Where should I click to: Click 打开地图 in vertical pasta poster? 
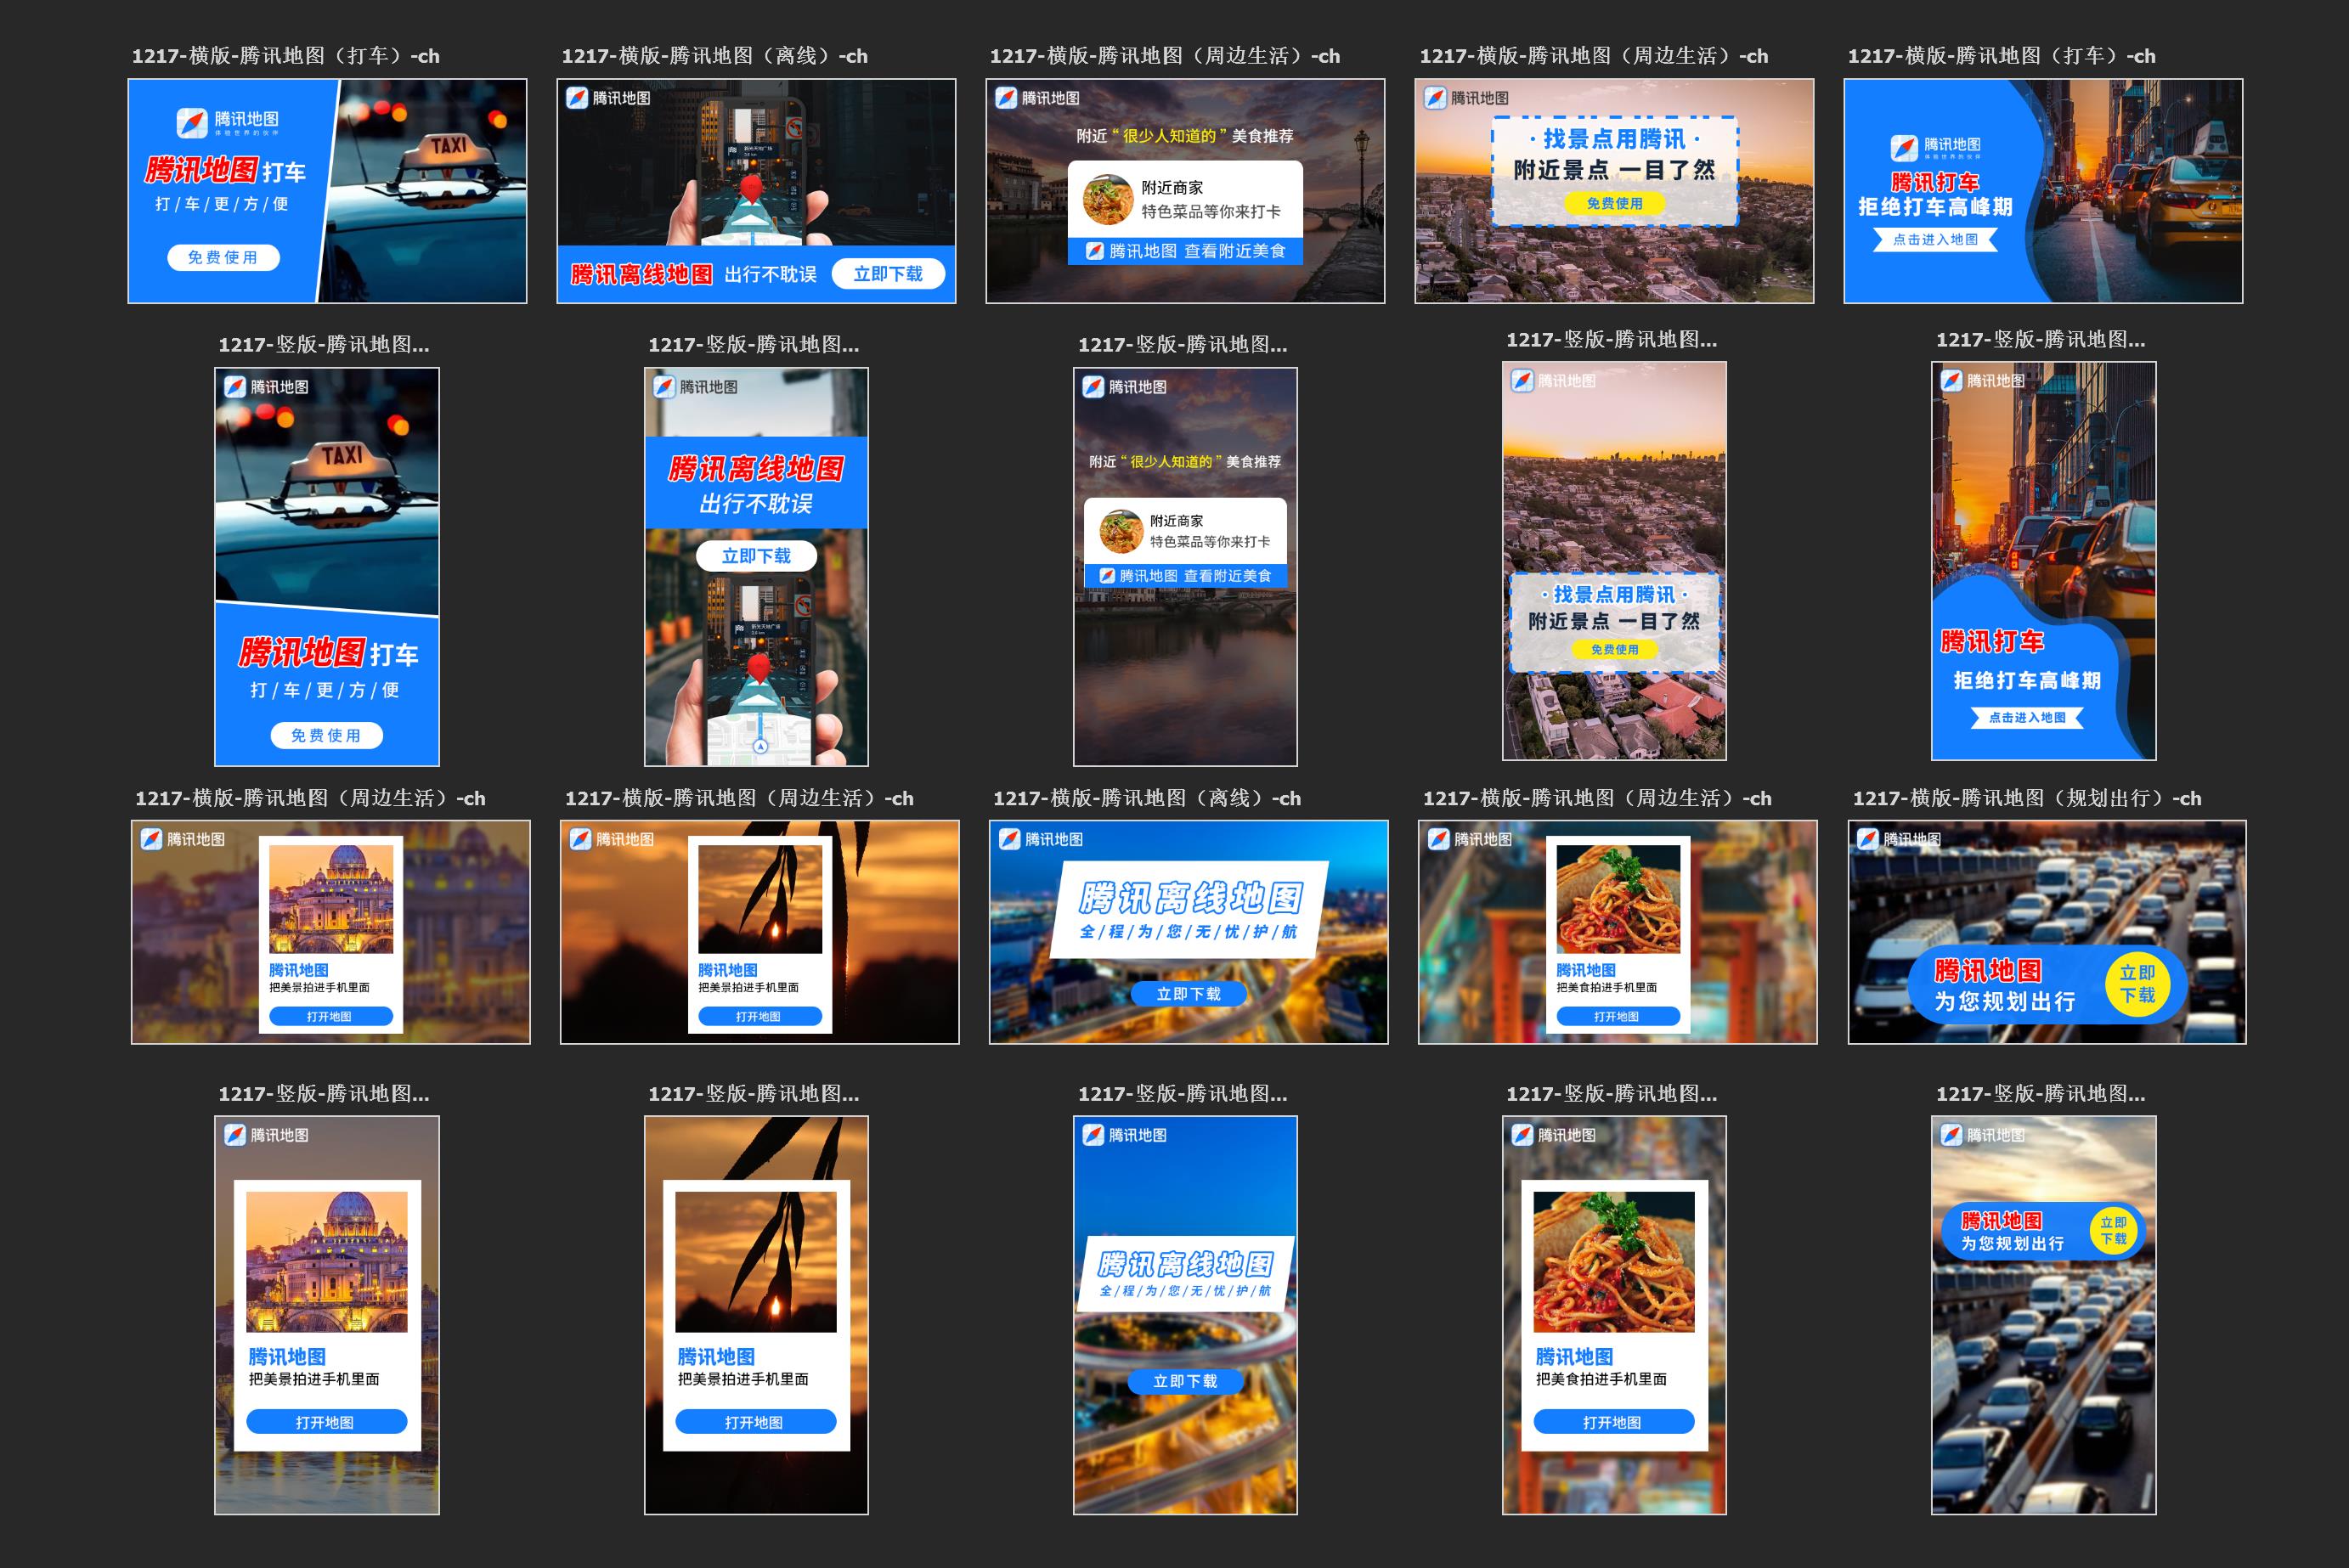1613,1422
